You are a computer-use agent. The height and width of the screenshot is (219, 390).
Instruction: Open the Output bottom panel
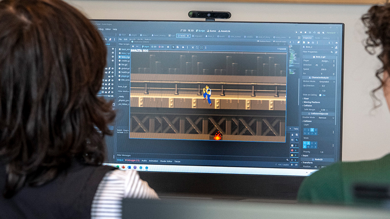coord(120,160)
